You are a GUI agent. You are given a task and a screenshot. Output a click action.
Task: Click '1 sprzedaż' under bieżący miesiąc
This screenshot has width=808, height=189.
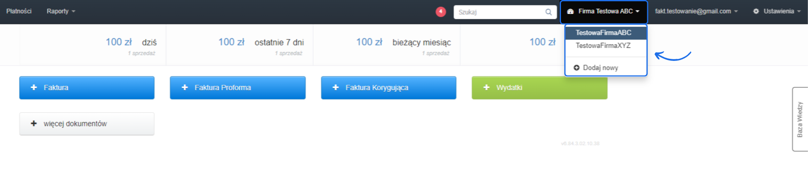[436, 53]
